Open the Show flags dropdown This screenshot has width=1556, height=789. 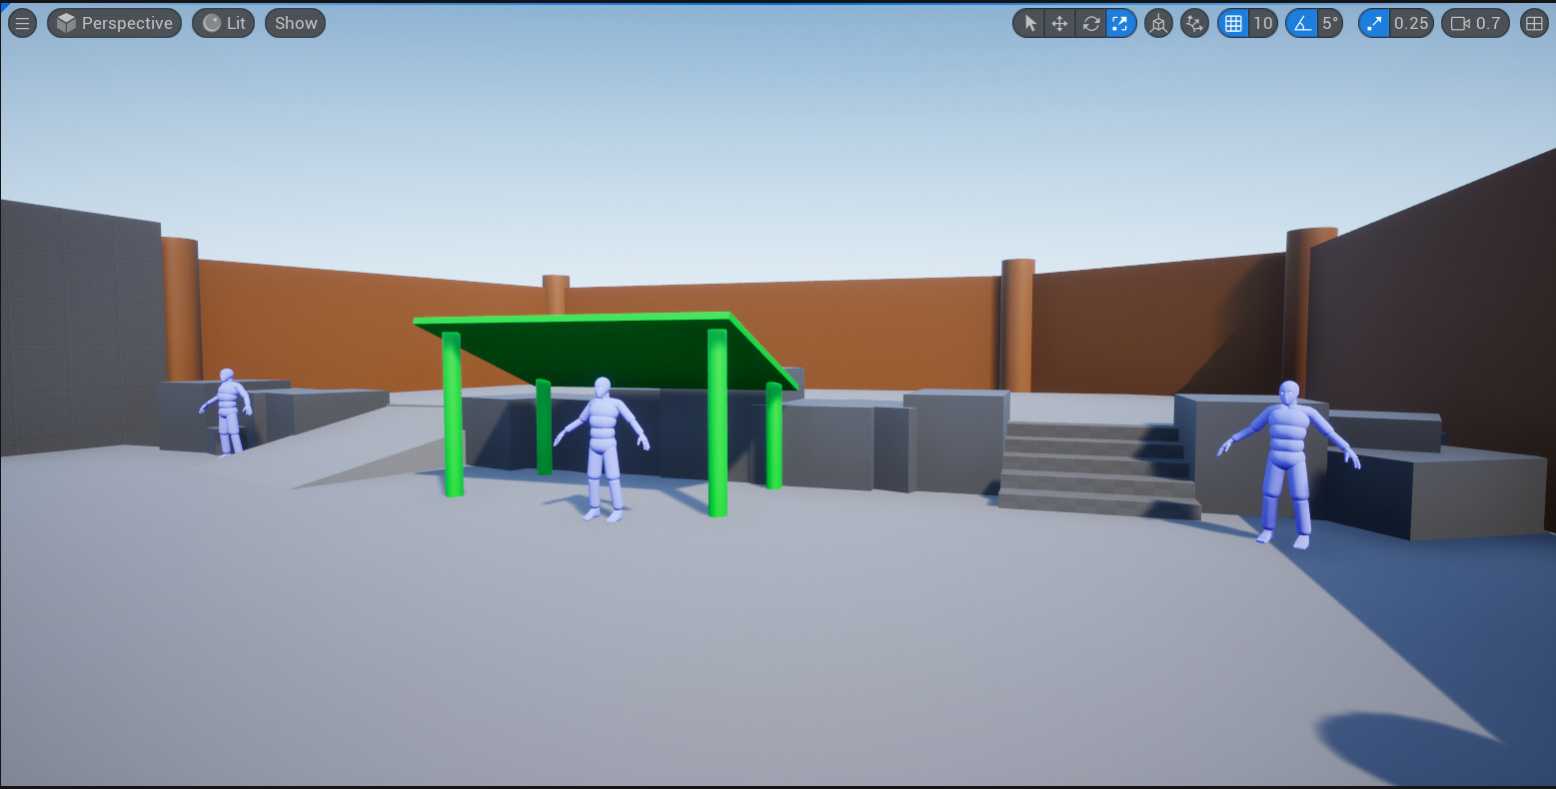click(294, 22)
